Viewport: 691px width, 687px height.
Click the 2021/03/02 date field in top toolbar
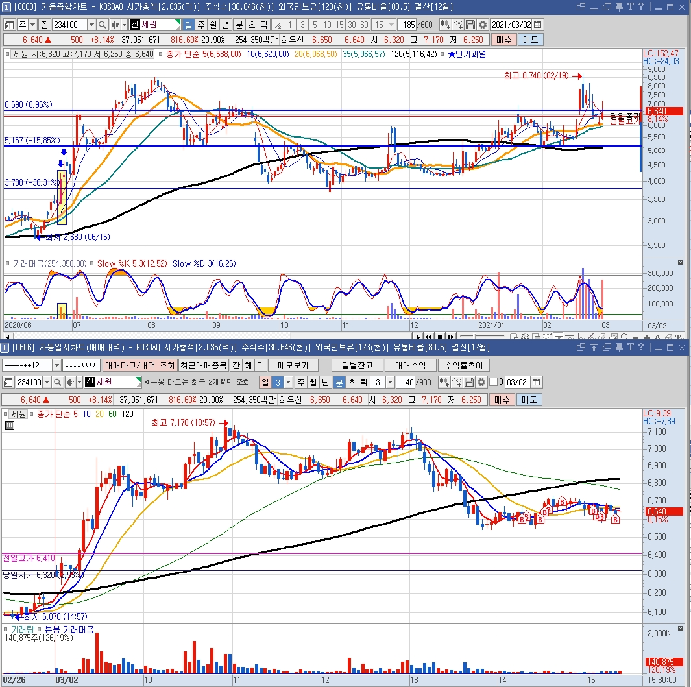pos(511,25)
